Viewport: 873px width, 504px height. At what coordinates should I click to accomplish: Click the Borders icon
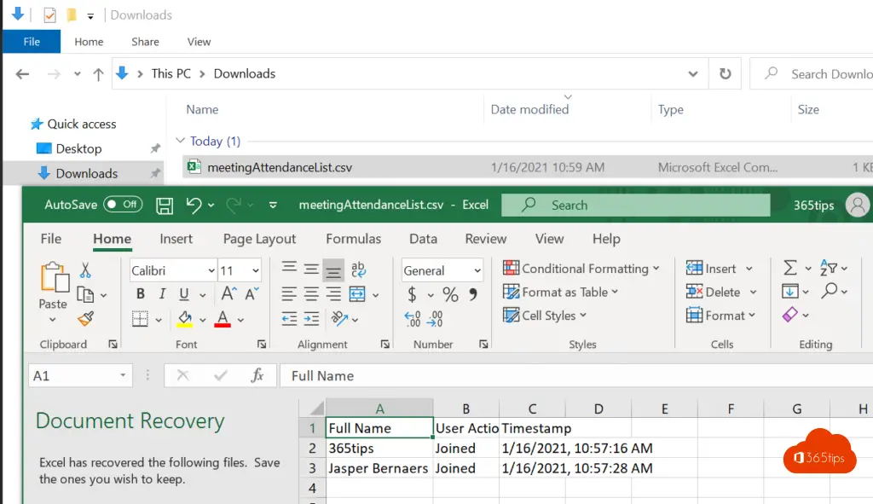tap(140, 319)
